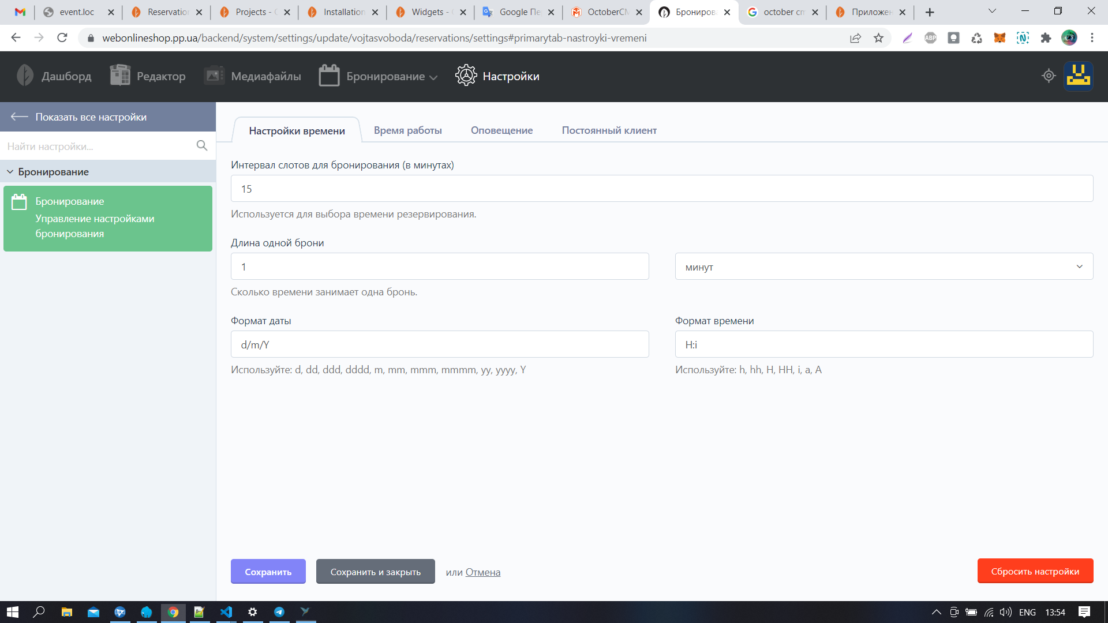
Task: Click the site preview target icon
Action: click(x=1049, y=76)
